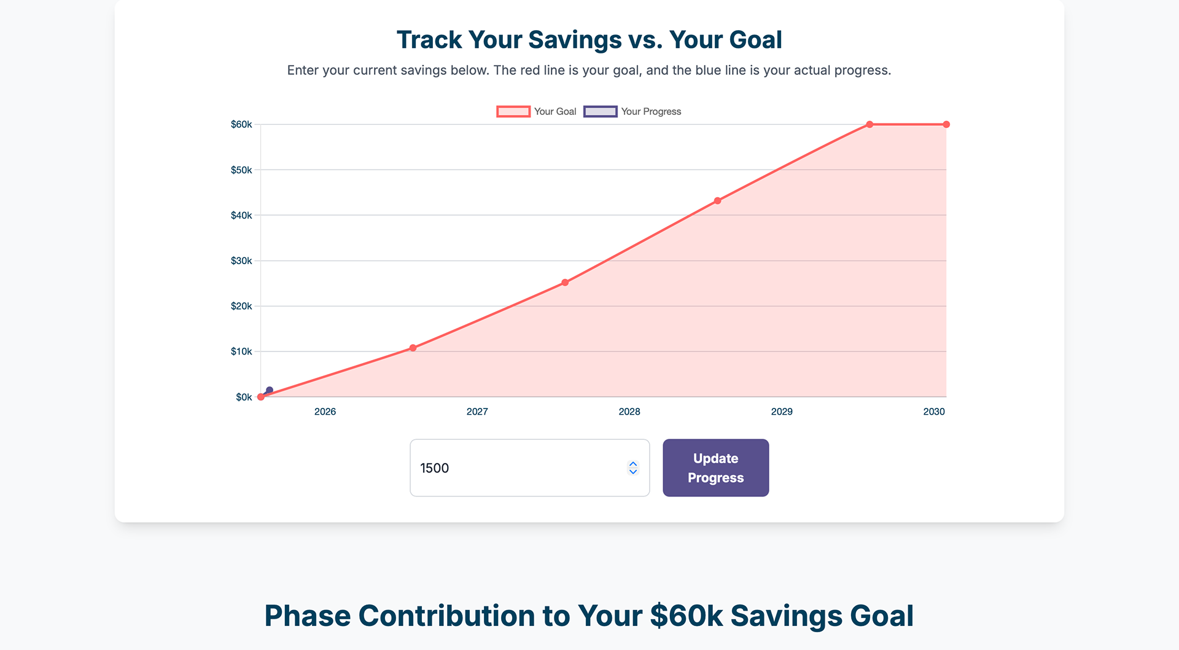The height and width of the screenshot is (650, 1179).
Task: Toggle the Your Progress legend swatch
Action: (x=600, y=111)
